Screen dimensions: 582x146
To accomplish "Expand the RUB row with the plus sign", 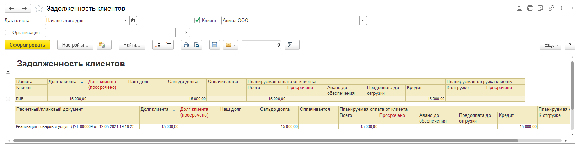I will point(8,99).
